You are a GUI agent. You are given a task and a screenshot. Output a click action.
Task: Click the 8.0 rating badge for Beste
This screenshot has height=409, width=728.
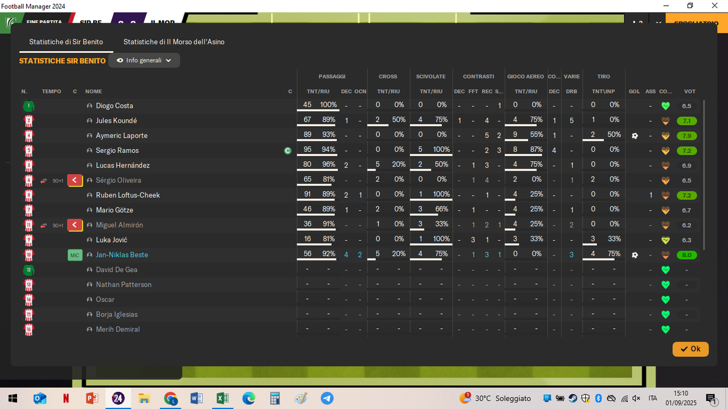tap(686, 255)
